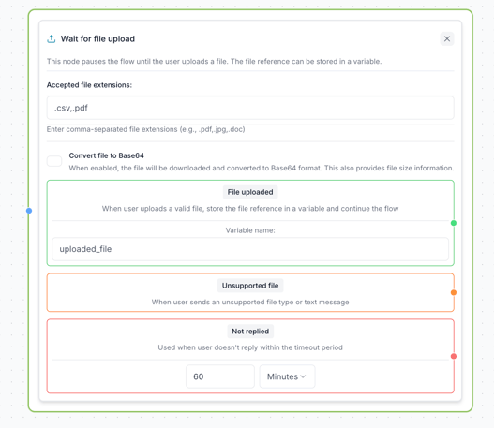Click the Convert file to Base64 label

click(x=107, y=155)
